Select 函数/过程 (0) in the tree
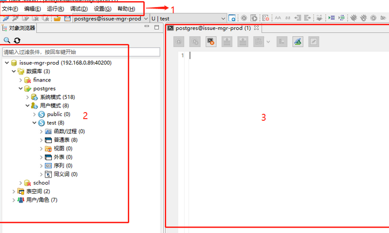This screenshot has height=233, width=389. [69, 132]
